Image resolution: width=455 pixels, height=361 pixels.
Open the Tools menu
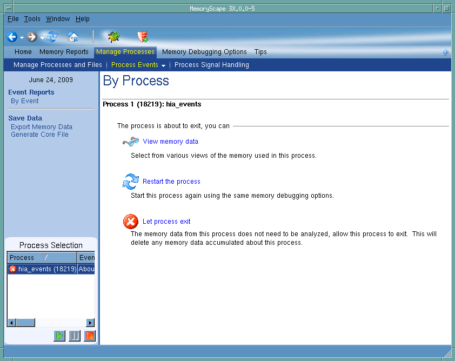coord(32,19)
